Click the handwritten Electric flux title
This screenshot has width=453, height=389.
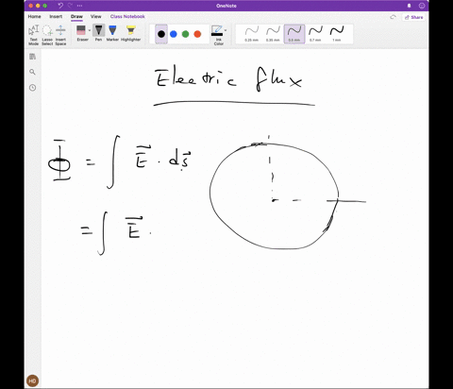tap(228, 79)
